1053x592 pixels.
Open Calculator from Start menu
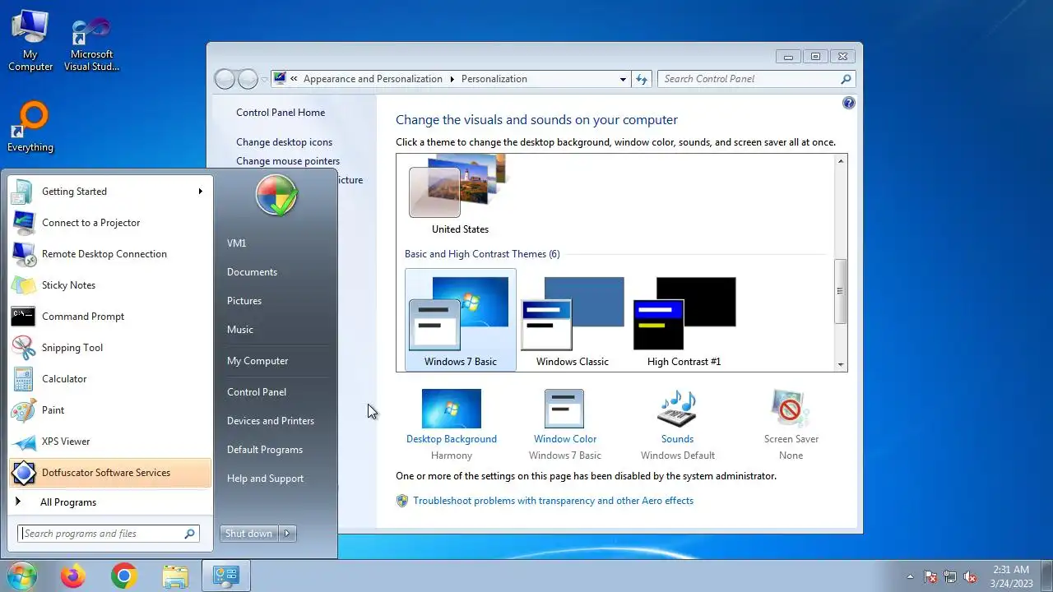[109, 379]
